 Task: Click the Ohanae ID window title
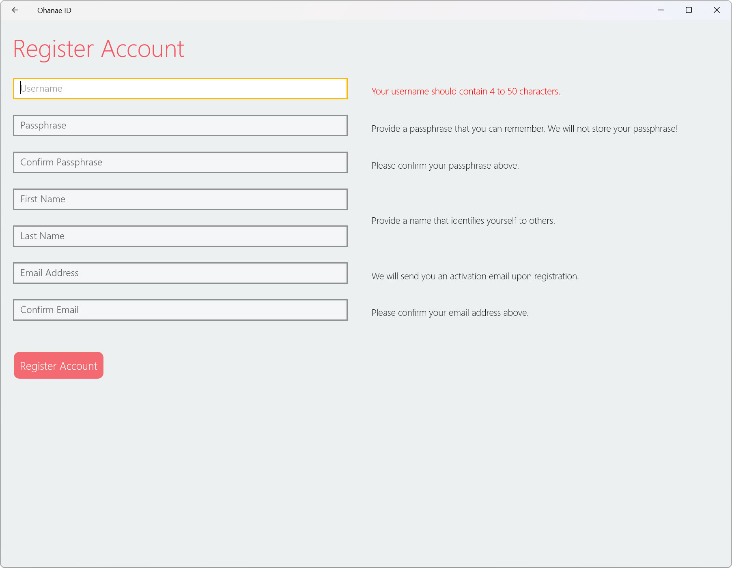point(54,11)
